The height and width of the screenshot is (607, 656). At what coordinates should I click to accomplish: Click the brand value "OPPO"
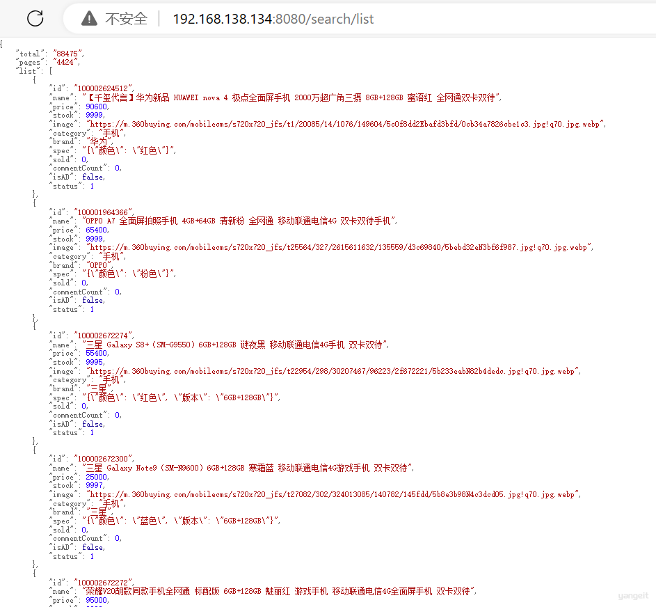pyautogui.click(x=99, y=265)
